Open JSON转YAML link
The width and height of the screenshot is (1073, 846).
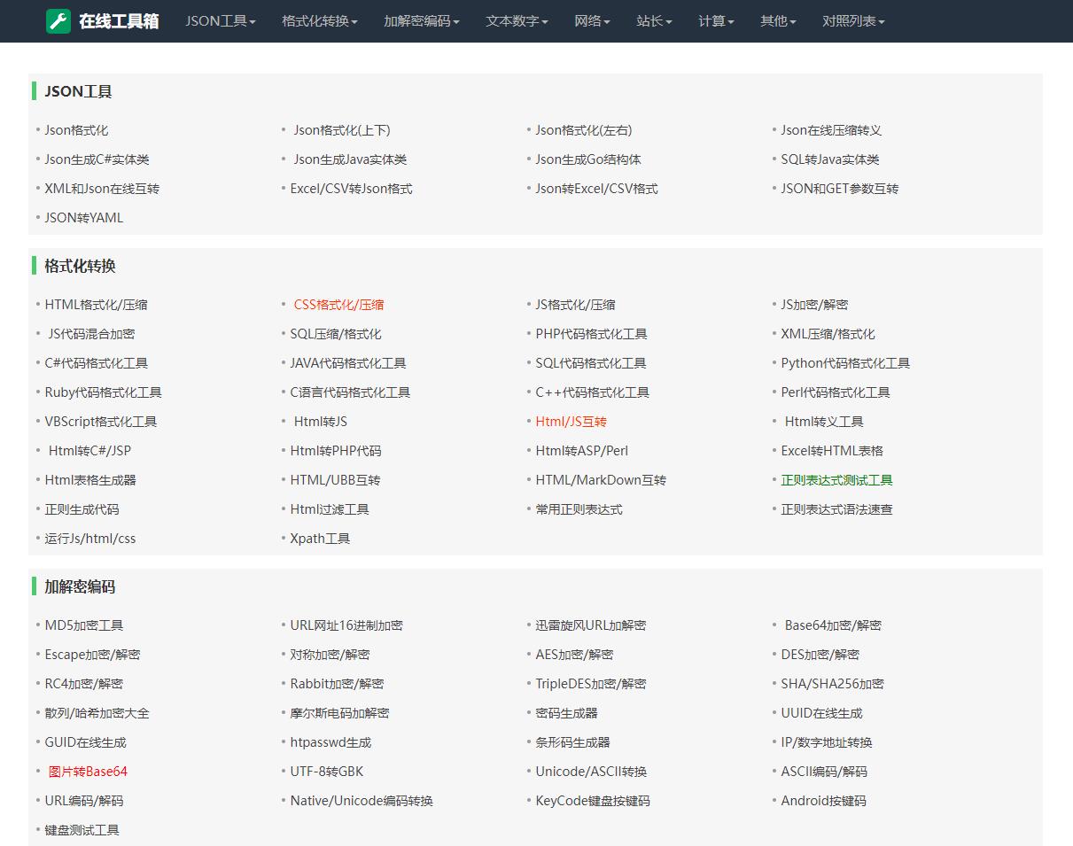tap(84, 218)
